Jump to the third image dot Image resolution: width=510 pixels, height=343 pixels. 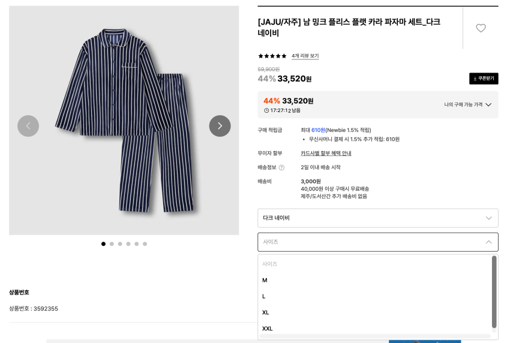pyautogui.click(x=120, y=244)
